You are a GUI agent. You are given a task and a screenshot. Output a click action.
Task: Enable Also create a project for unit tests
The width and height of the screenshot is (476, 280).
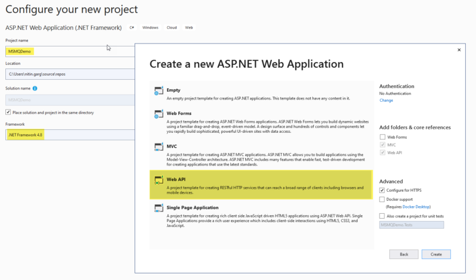click(382, 215)
